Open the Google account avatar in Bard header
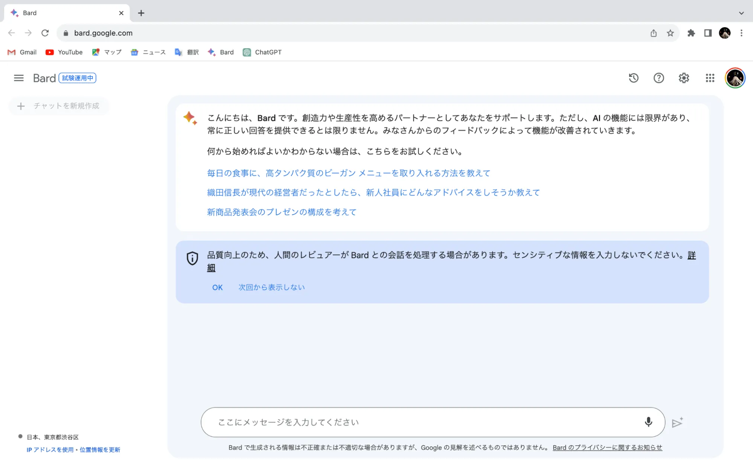Viewport: 753px width, 471px height. [735, 78]
